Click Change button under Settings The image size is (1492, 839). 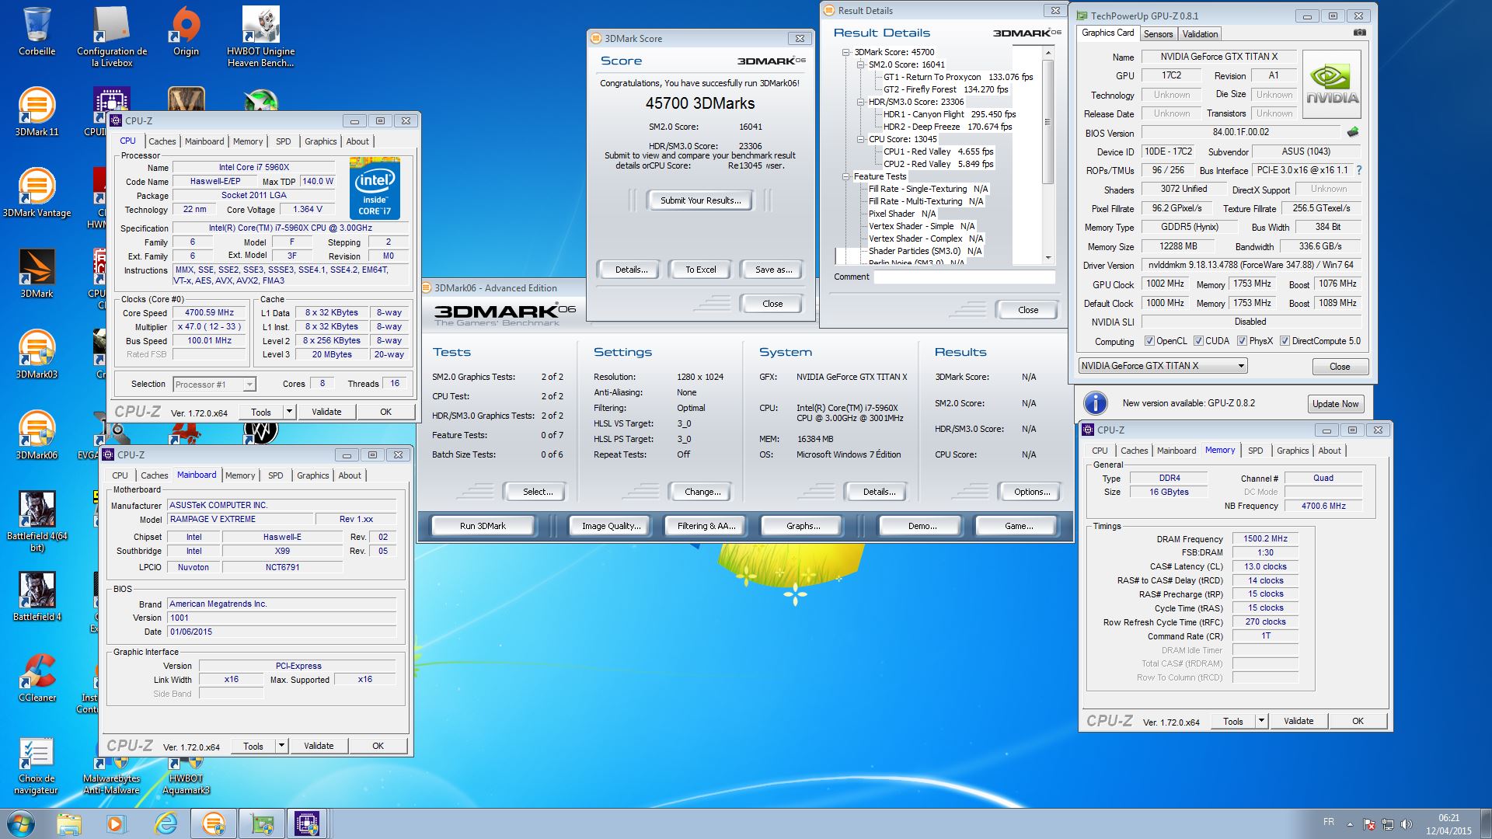point(702,492)
